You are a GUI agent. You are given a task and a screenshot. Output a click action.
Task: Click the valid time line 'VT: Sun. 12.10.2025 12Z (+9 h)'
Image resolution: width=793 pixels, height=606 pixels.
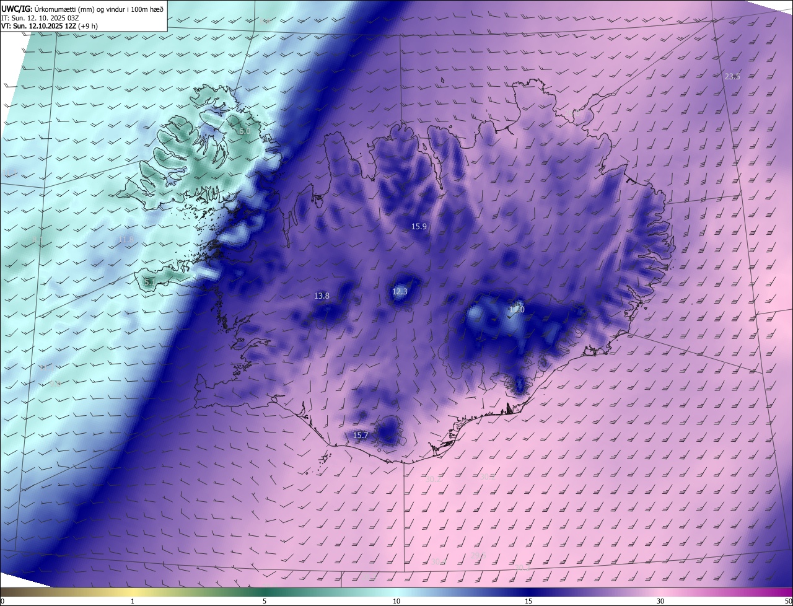pyautogui.click(x=49, y=26)
